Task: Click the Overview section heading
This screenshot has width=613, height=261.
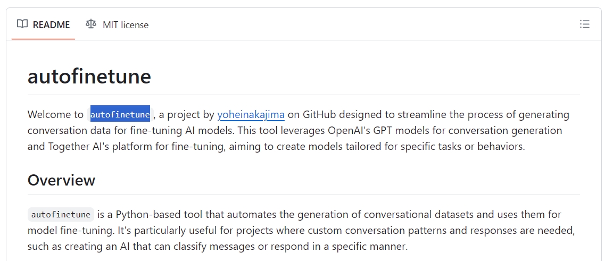Action: pos(61,180)
